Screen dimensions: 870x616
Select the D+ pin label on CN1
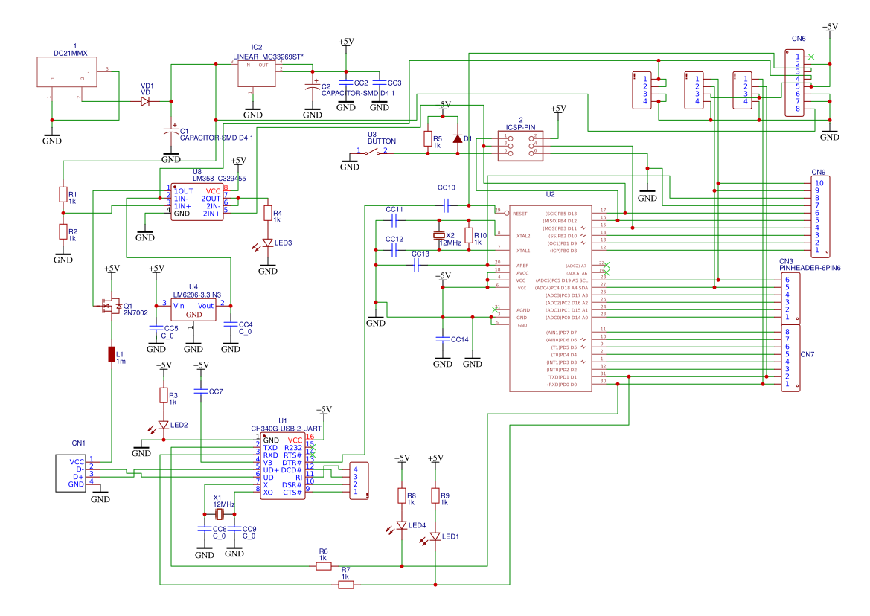click(78, 477)
